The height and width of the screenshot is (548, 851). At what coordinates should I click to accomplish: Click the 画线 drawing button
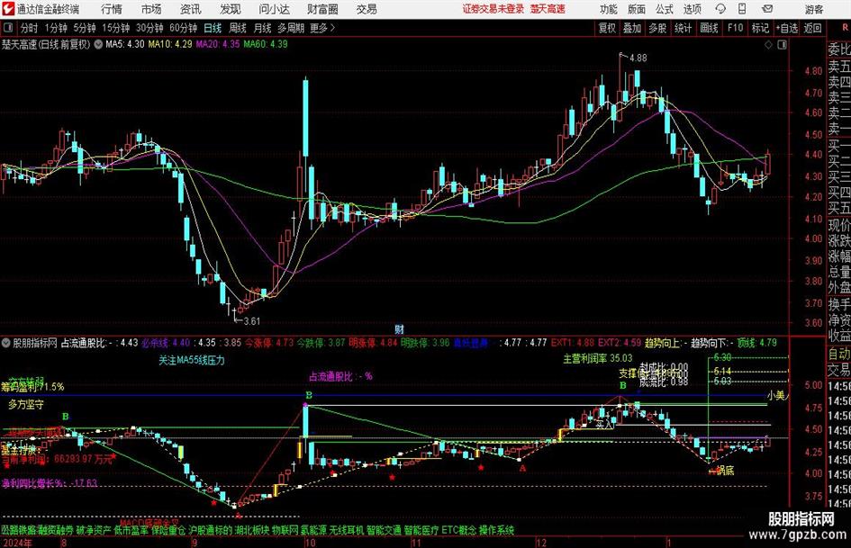(709, 28)
